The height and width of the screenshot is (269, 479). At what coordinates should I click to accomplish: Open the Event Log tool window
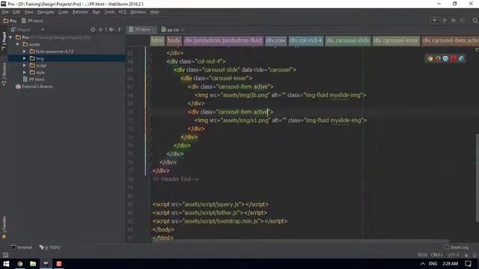pos(457,247)
